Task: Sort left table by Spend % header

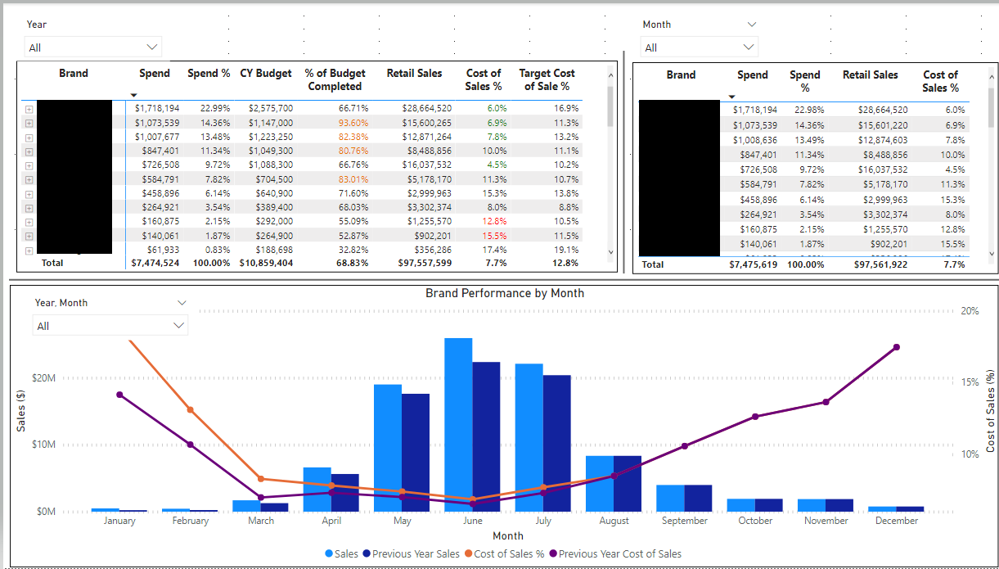Action: click(209, 74)
